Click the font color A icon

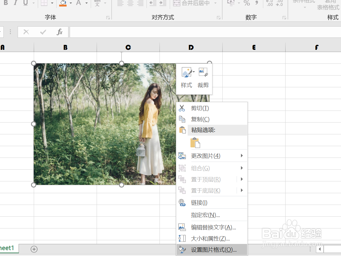point(78,3)
